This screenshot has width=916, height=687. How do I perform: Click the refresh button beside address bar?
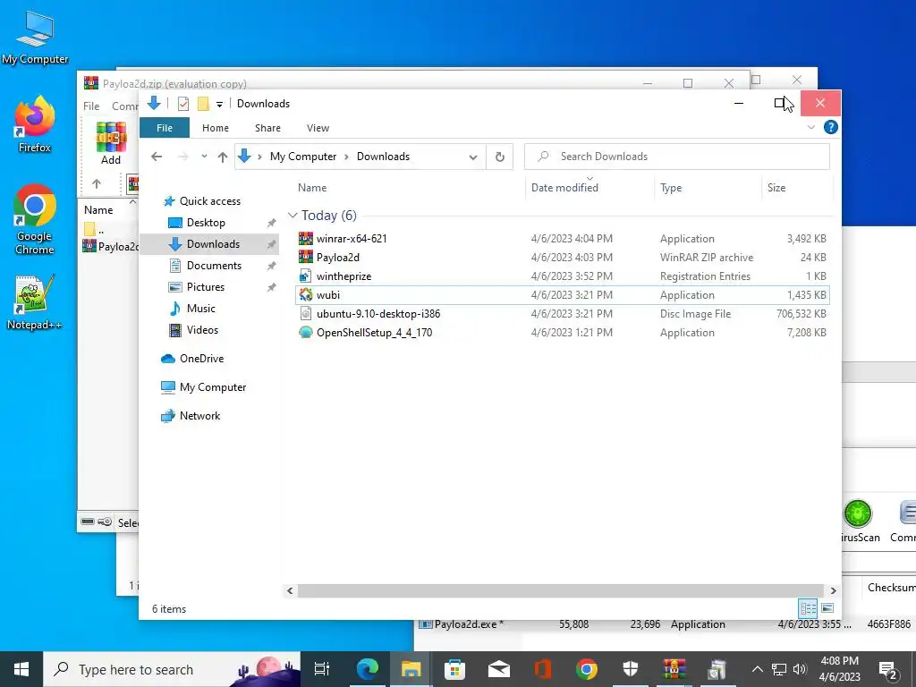(x=499, y=157)
